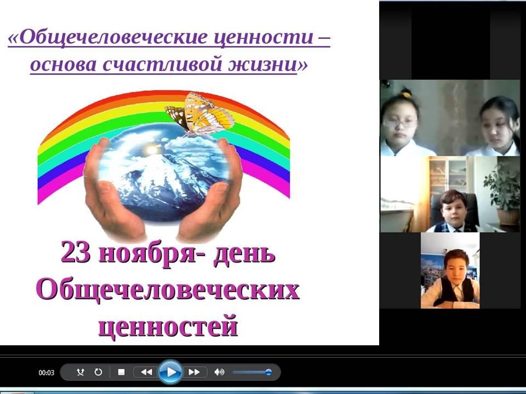Adjust the volume slider
526x394 pixels.
(x=252, y=372)
